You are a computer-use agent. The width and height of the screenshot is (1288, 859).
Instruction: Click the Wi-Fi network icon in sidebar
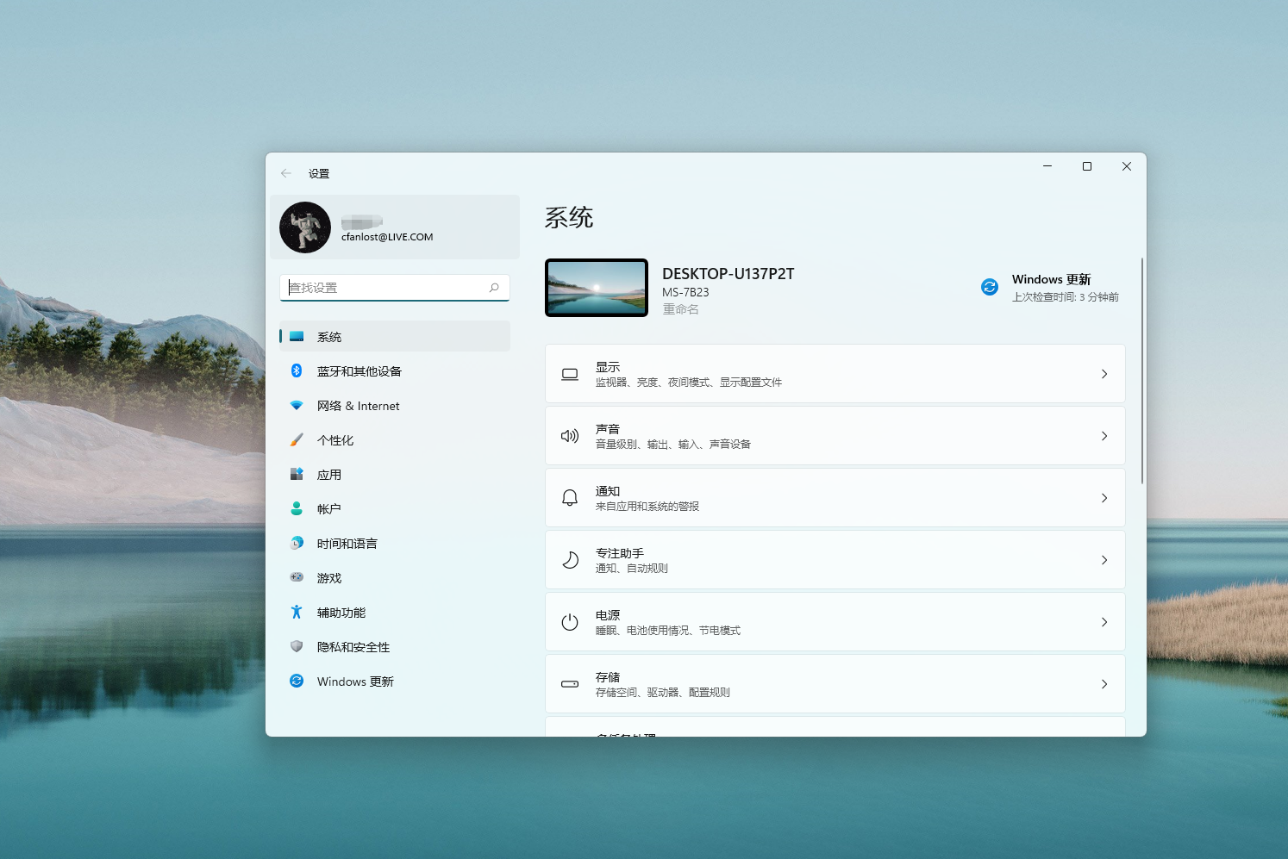coord(297,406)
